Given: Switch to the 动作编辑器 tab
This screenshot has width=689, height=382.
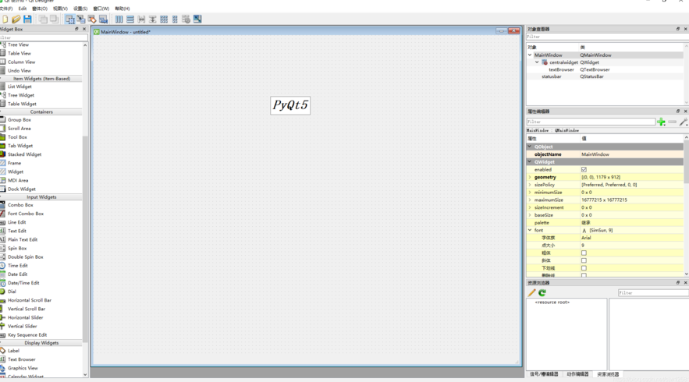Looking at the screenshot, I should click(x=577, y=374).
